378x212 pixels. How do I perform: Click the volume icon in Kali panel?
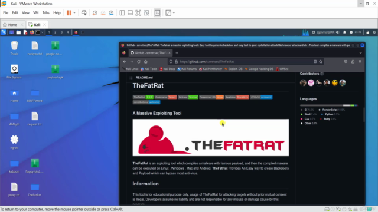pos(337,32)
